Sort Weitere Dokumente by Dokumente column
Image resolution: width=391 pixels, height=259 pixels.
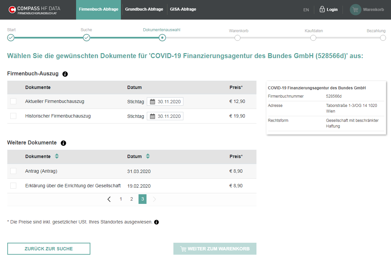(57, 156)
